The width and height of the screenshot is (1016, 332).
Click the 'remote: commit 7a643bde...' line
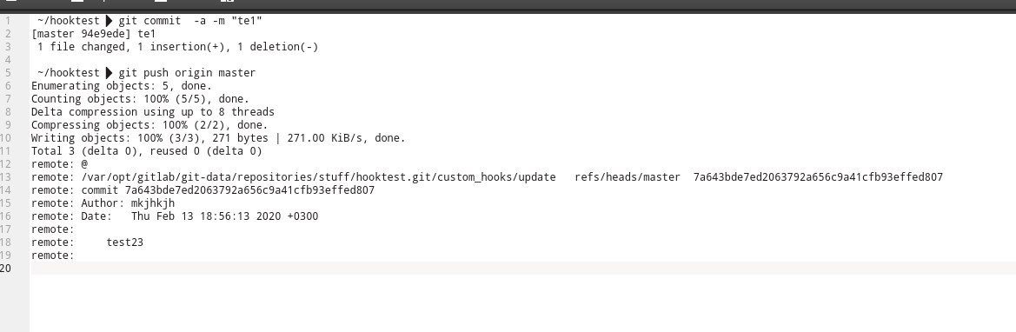click(203, 189)
